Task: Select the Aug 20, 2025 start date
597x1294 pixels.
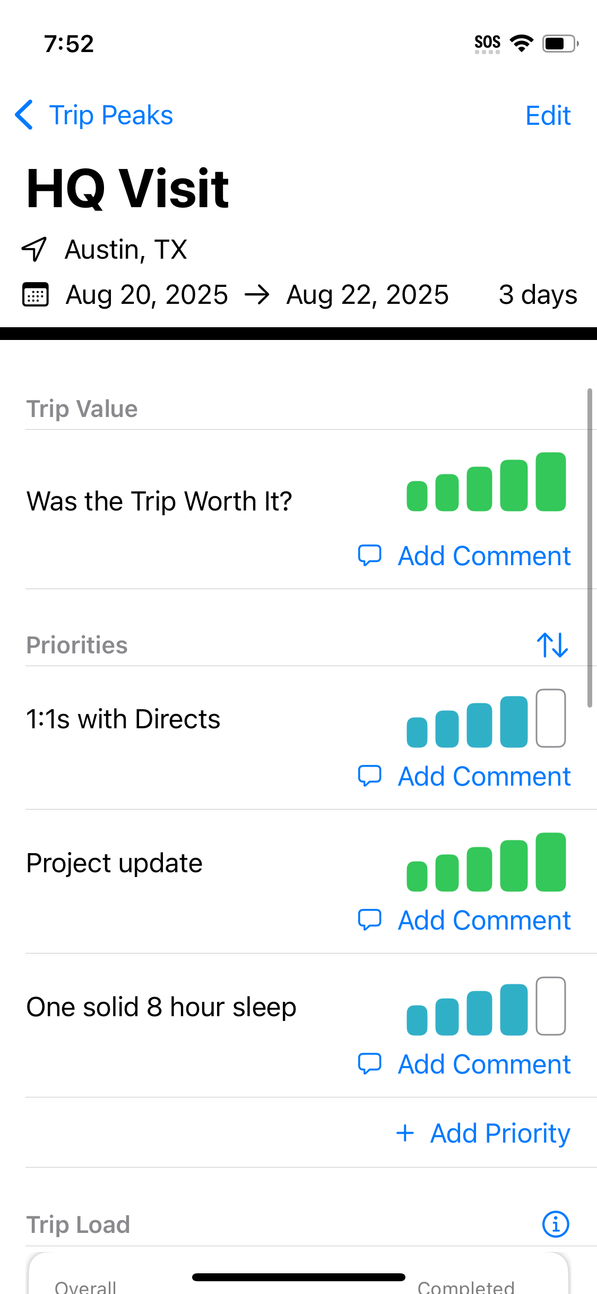Action: pyautogui.click(x=146, y=295)
